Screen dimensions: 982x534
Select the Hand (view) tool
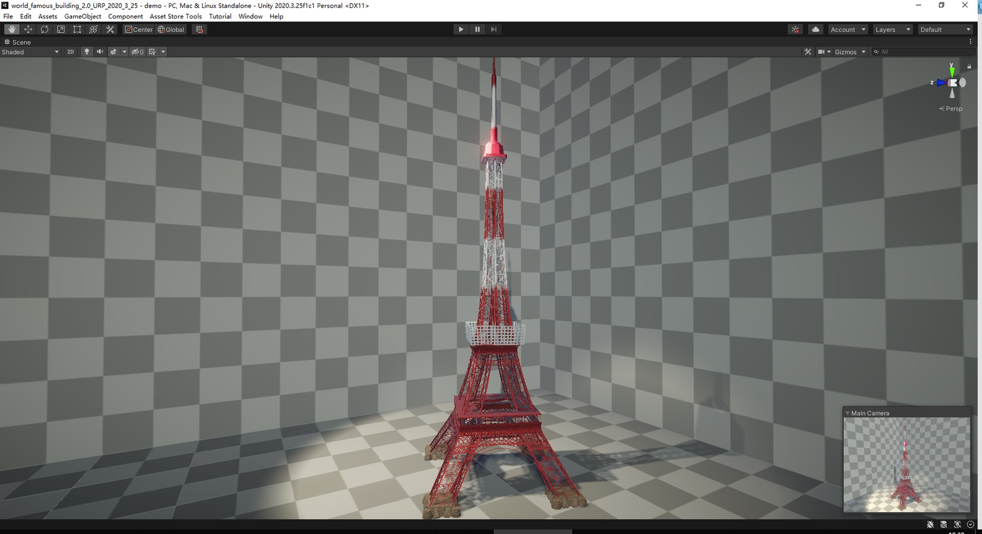tap(12, 29)
